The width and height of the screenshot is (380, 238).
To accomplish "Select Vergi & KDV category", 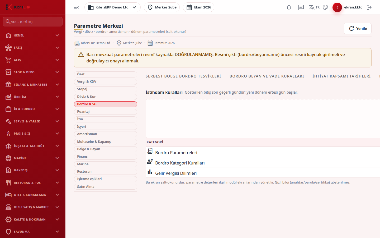I will coord(106,82).
